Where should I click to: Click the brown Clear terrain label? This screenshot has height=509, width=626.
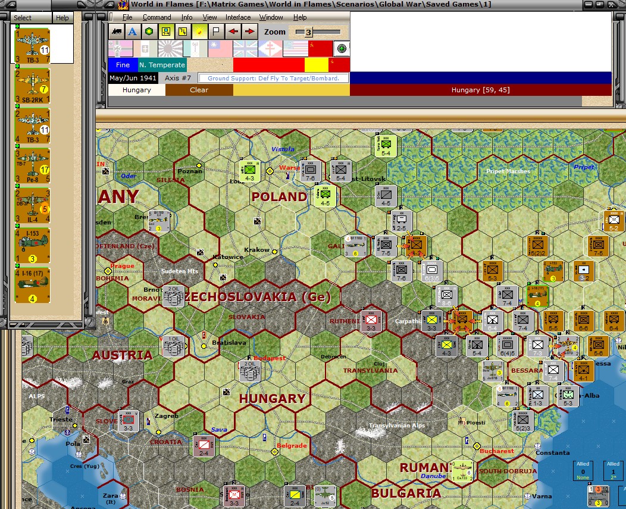(x=199, y=90)
